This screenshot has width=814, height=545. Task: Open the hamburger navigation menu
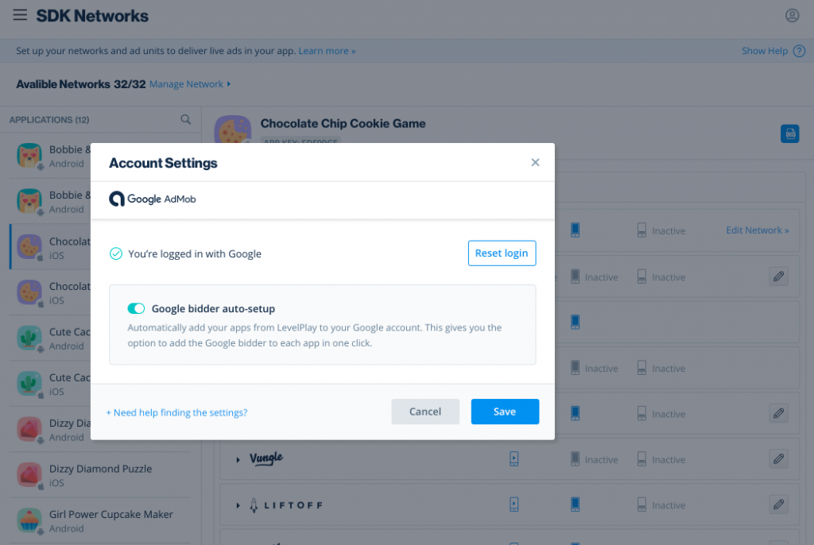click(x=20, y=14)
